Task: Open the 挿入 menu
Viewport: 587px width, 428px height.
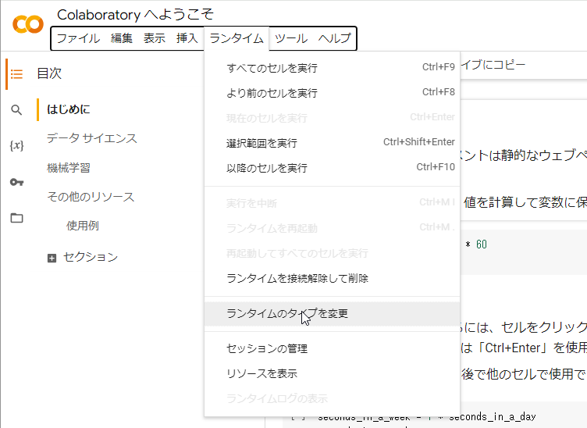Action: (x=187, y=38)
